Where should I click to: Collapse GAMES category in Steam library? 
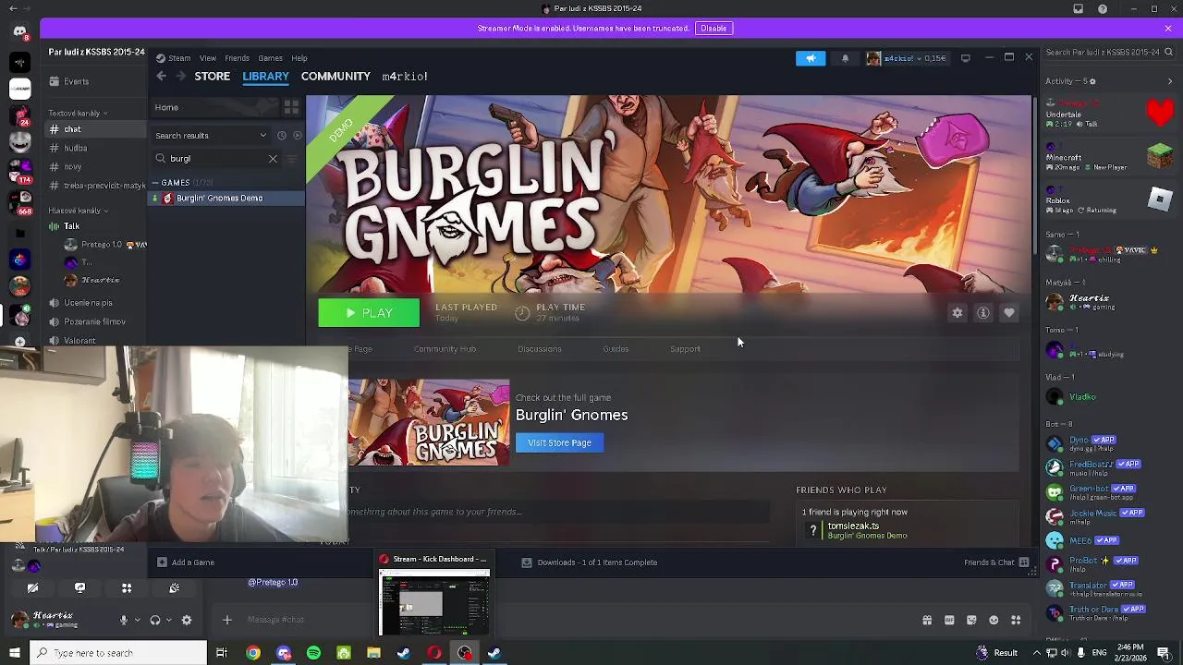tap(155, 183)
